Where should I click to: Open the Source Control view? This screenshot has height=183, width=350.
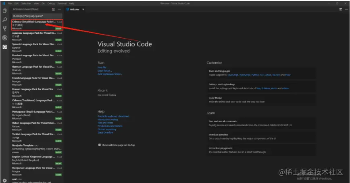[x=5, y=29]
